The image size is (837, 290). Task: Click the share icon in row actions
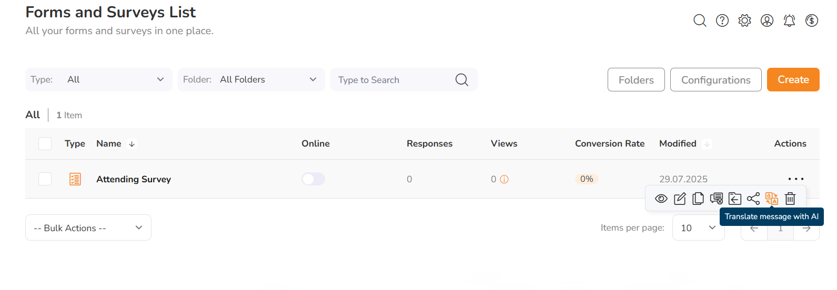coord(753,199)
